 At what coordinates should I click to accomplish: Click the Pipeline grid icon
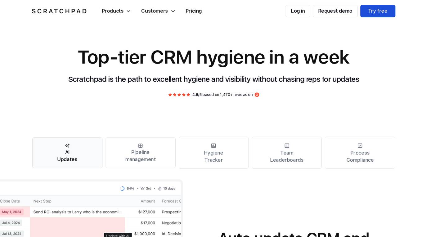[x=141, y=145]
